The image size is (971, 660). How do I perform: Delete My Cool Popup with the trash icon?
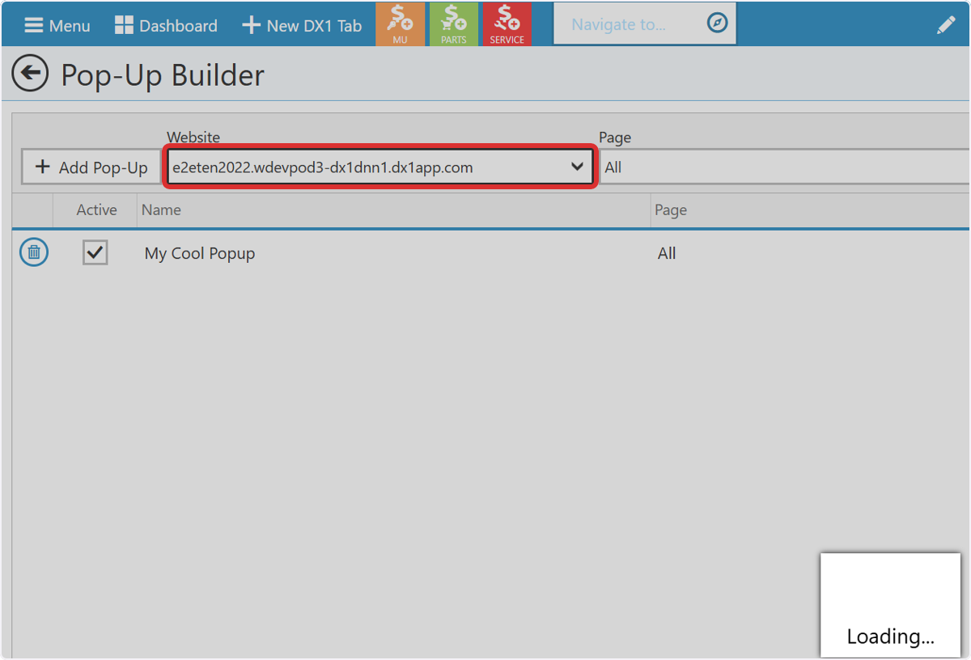click(34, 252)
